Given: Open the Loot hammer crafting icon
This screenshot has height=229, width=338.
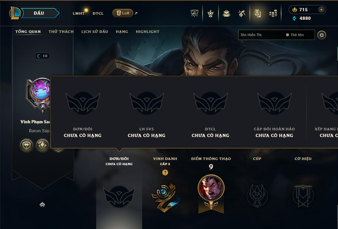Looking at the screenshot, I should tap(242, 13).
